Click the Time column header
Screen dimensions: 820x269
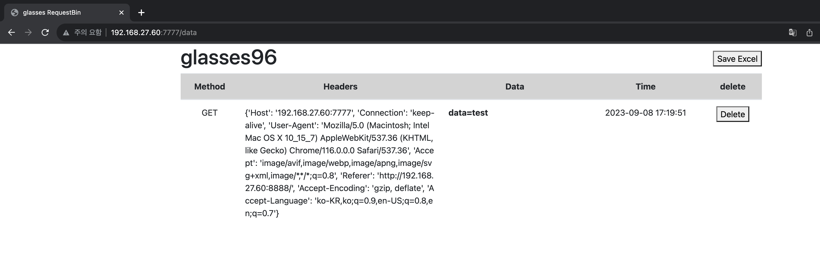click(x=645, y=87)
